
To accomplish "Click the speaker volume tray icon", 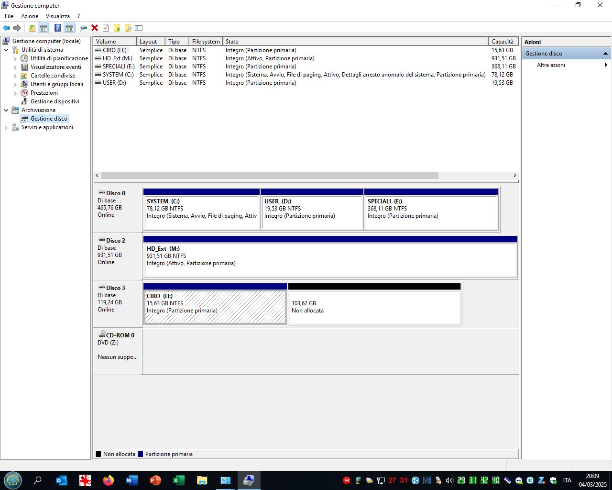I will (x=449, y=480).
